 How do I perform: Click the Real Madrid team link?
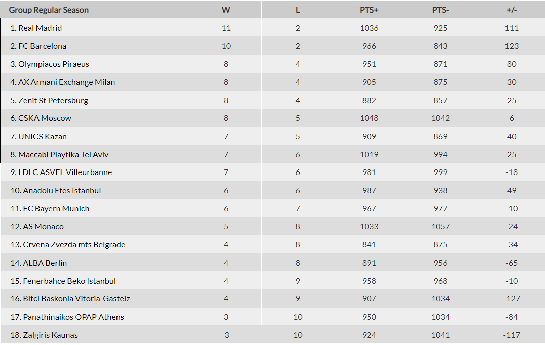tap(40, 28)
